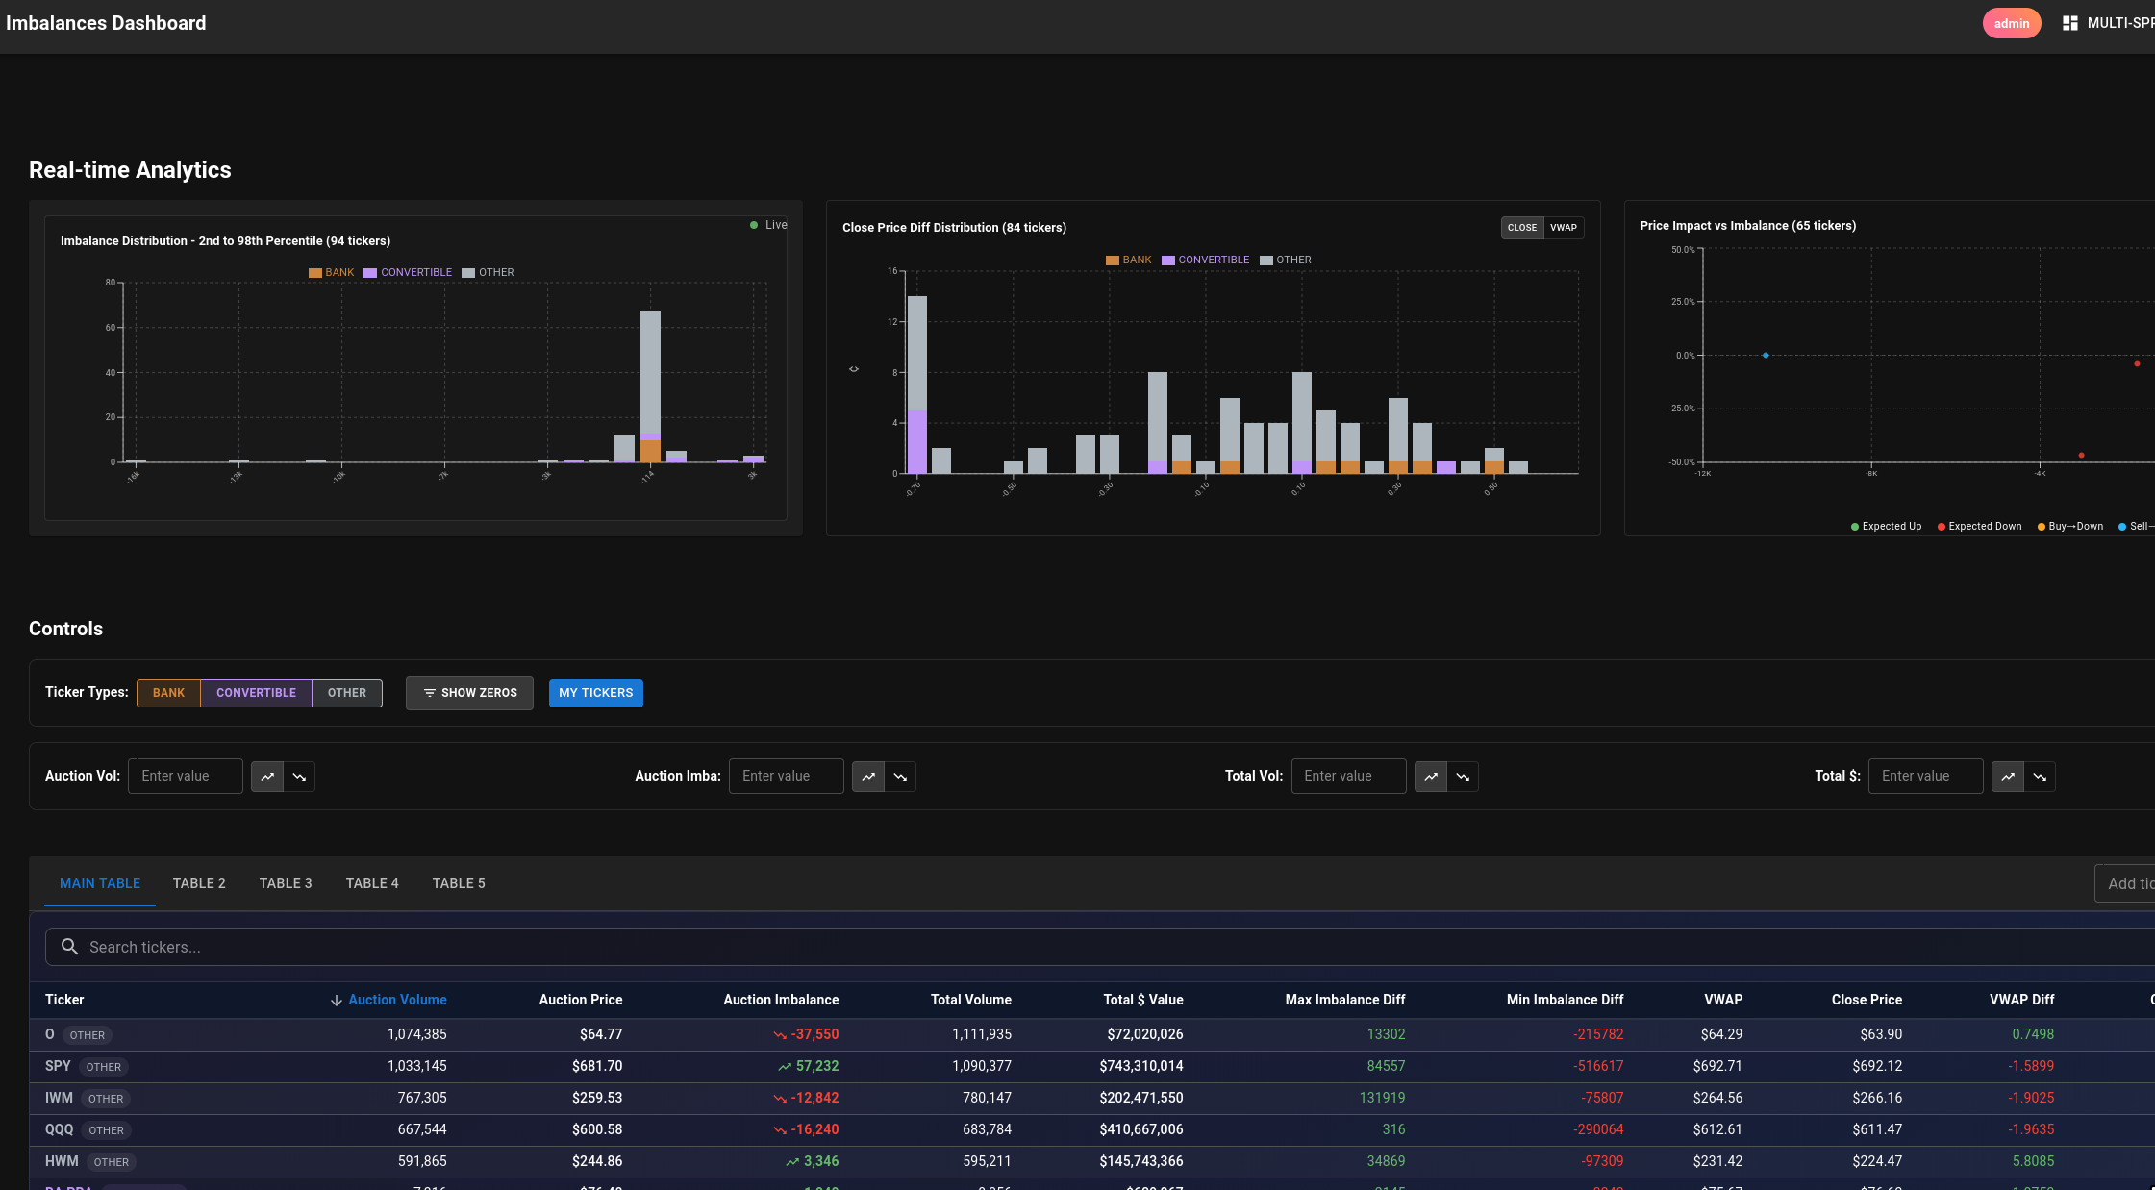The width and height of the screenshot is (2155, 1190).
Task: Click the filter icon inside the SHOW ZEROS button
Action: (x=430, y=692)
